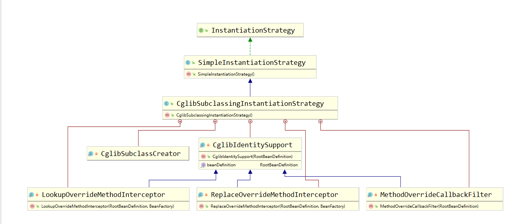
Task: Click the class icon of CglibIdentitySupport
Action: coord(203,145)
